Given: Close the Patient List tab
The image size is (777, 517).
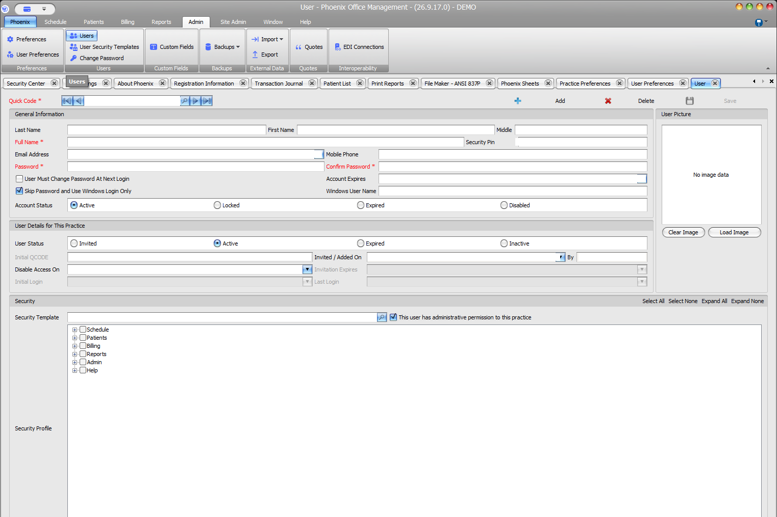Looking at the screenshot, I should tap(360, 83).
